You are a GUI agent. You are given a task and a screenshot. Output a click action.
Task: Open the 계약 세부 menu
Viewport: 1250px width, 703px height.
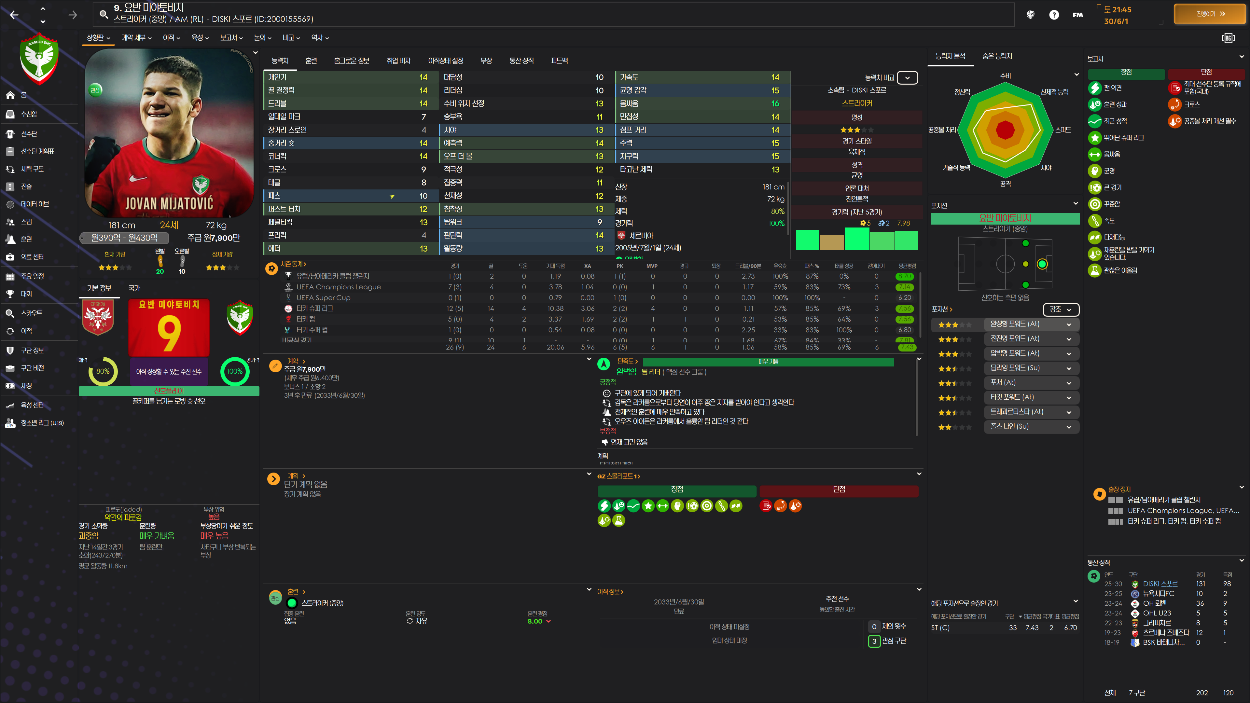[x=136, y=38]
